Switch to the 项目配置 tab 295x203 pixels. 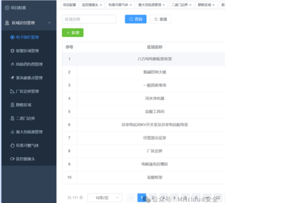pos(69,5)
